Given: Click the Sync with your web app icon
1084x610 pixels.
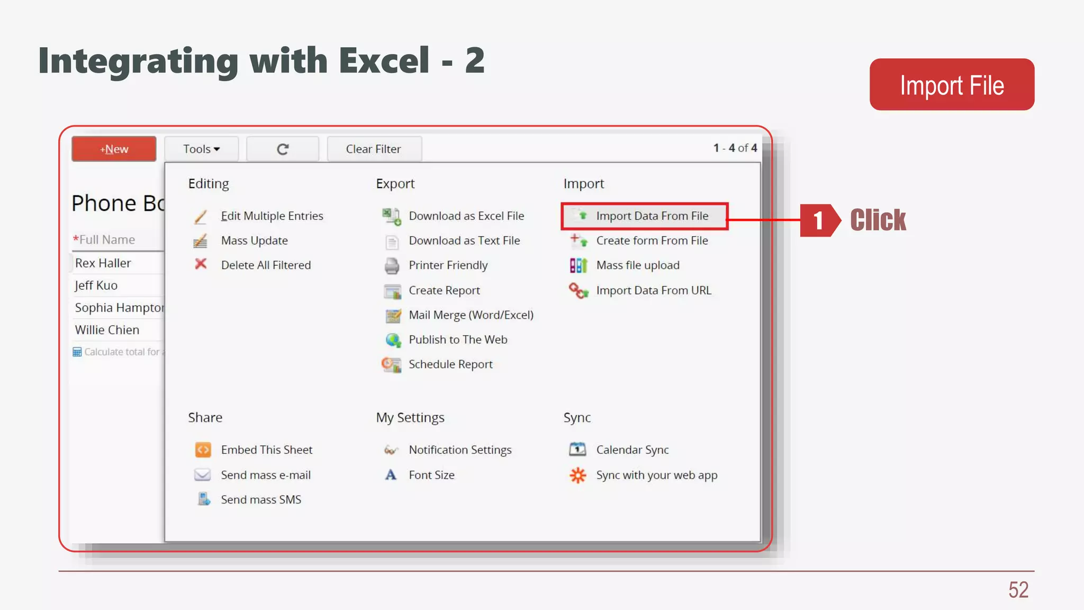Looking at the screenshot, I should [x=578, y=475].
